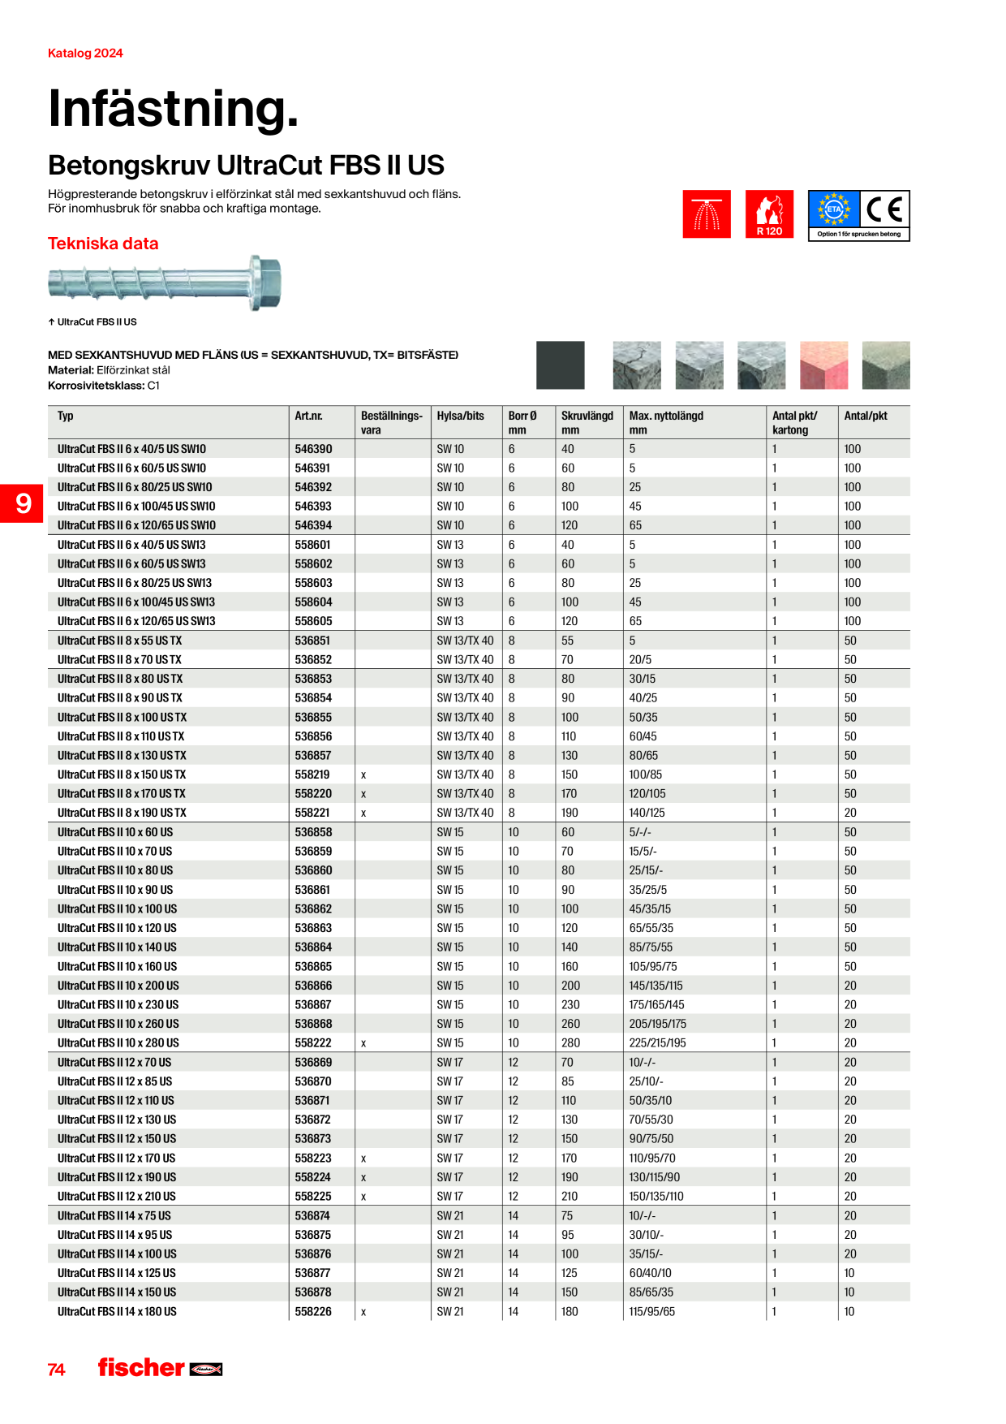The height and width of the screenshot is (1424, 1006).
Task: Click the fischer logo at page bottom
Action: [x=160, y=1368]
